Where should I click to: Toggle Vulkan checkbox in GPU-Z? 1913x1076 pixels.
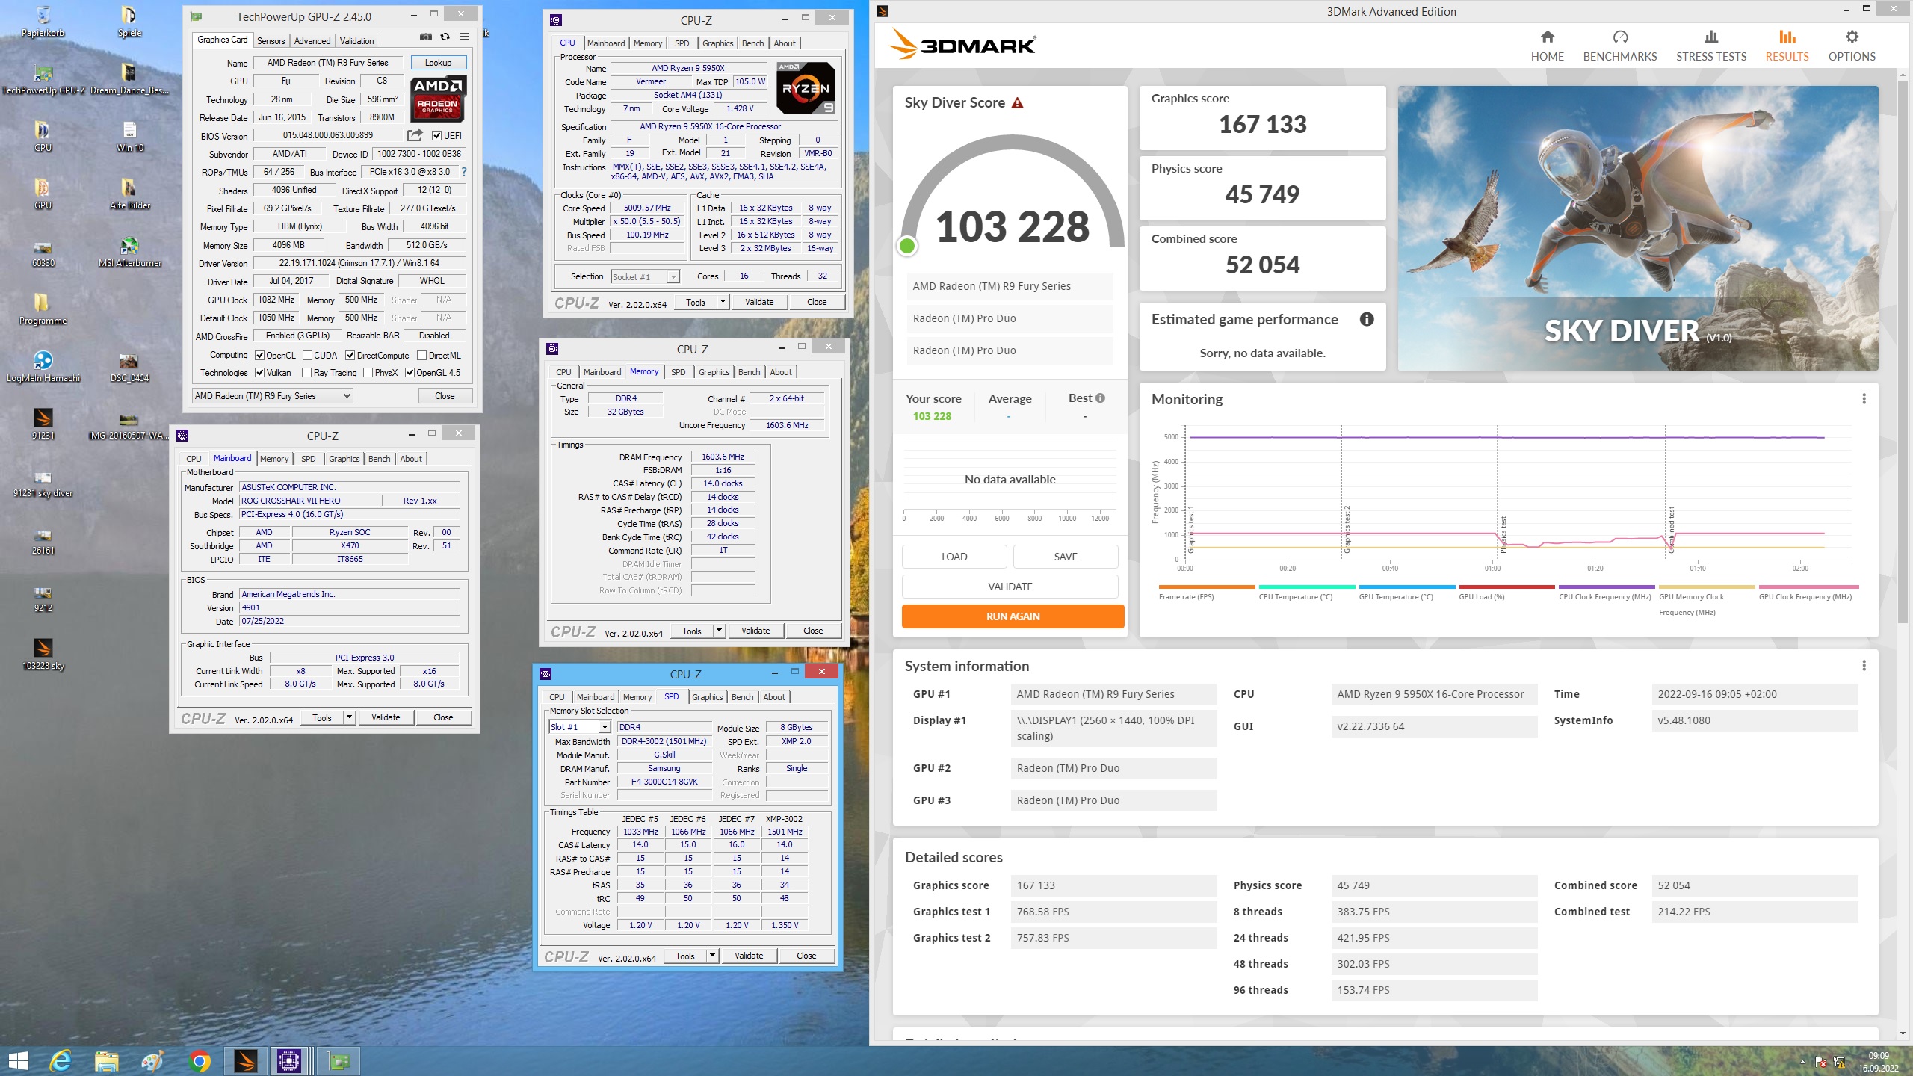pyautogui.click(x=259, y=373)
